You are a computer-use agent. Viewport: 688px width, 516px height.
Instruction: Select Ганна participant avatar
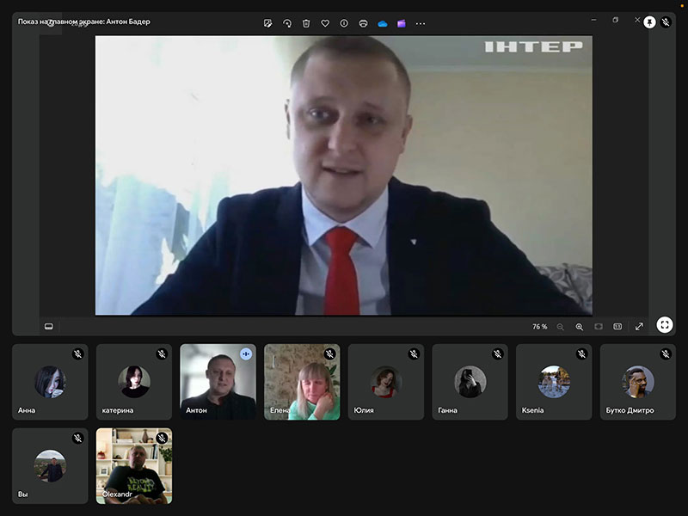(470, 382)
